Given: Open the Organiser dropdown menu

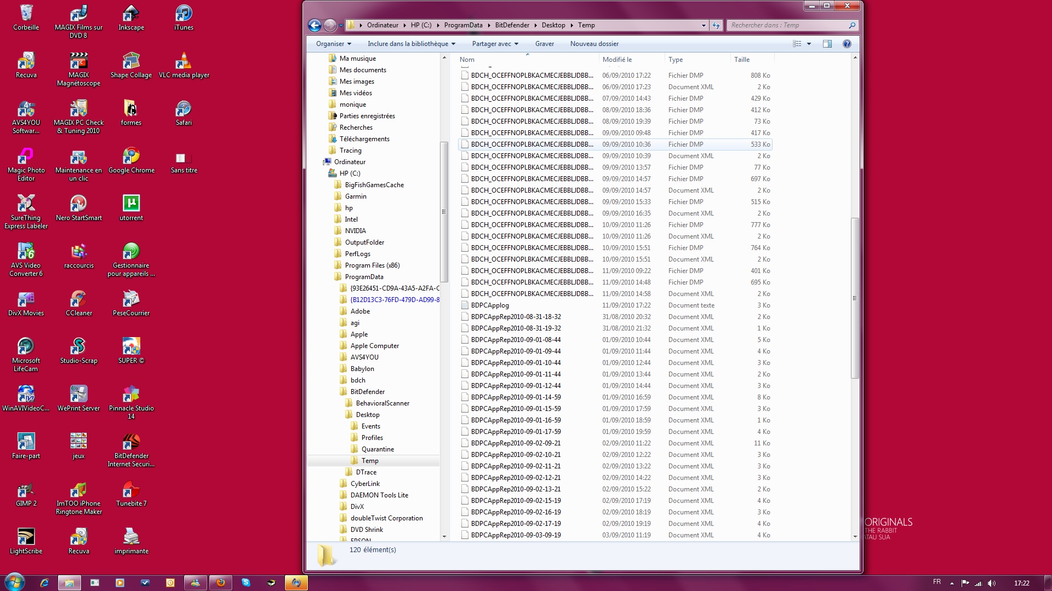Looking at the screenshot, I should [333, 44].
